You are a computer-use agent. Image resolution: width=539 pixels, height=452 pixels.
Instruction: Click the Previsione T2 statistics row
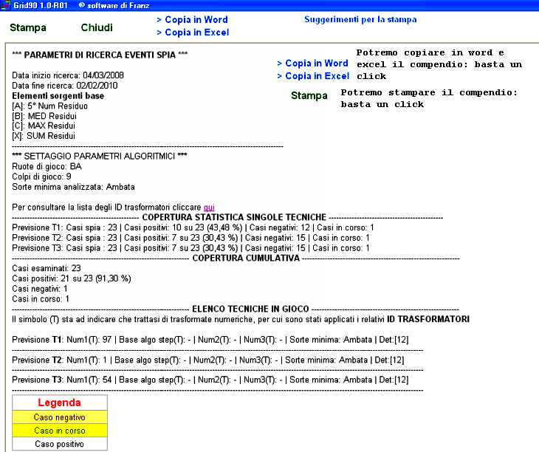(x=190, y=238)
